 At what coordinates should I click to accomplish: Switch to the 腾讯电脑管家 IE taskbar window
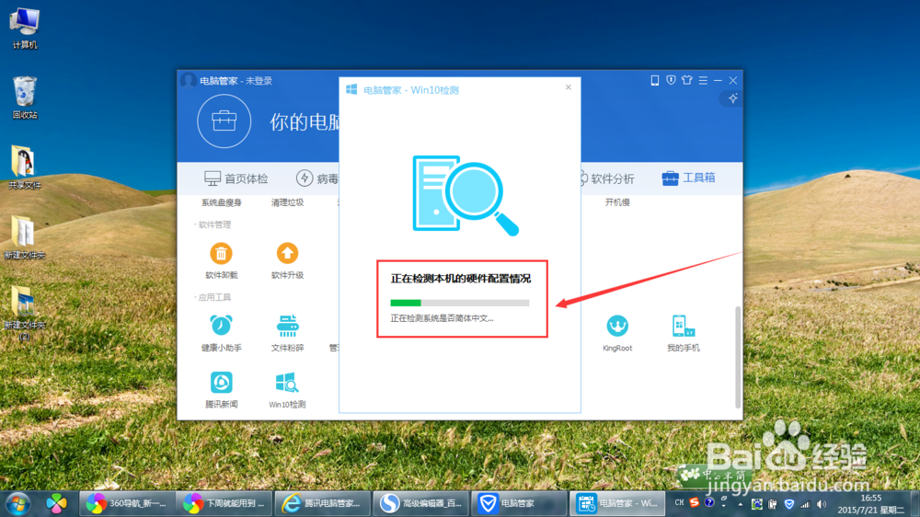coord(322,503)
